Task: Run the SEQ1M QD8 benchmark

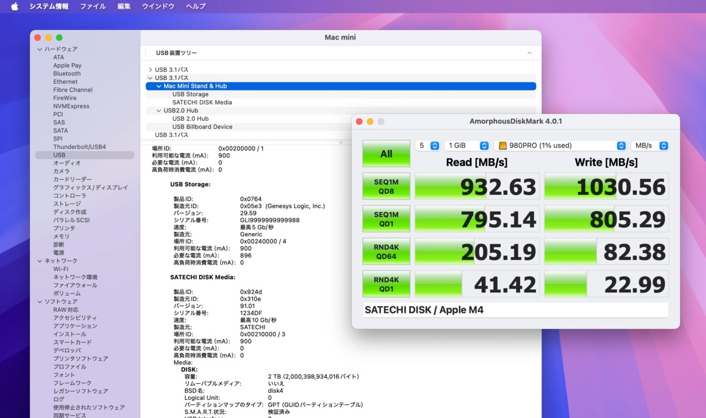Action: tap(386, 186)
